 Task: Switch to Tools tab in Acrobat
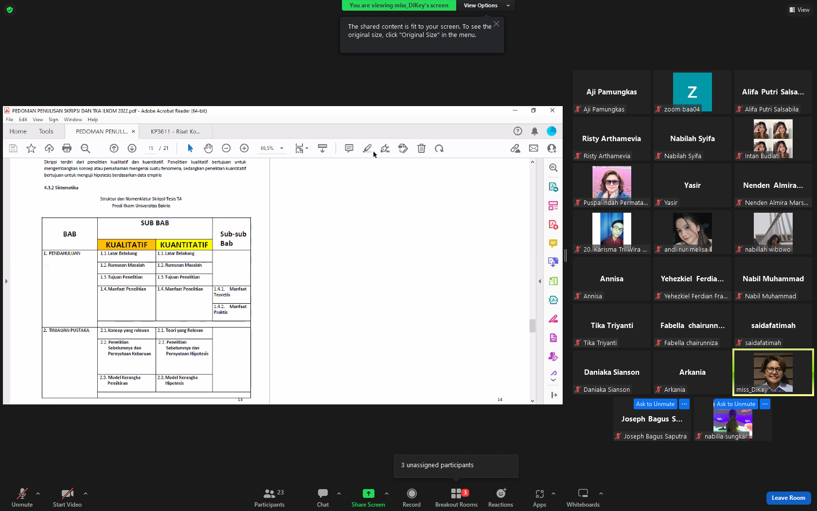[x=46, y=131]
